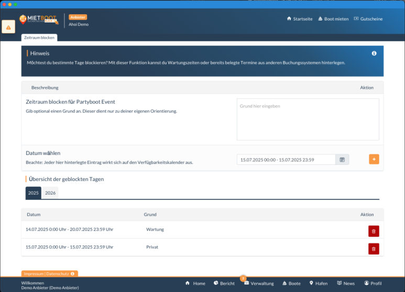Open the calendar date picker icon

[342, 160]
